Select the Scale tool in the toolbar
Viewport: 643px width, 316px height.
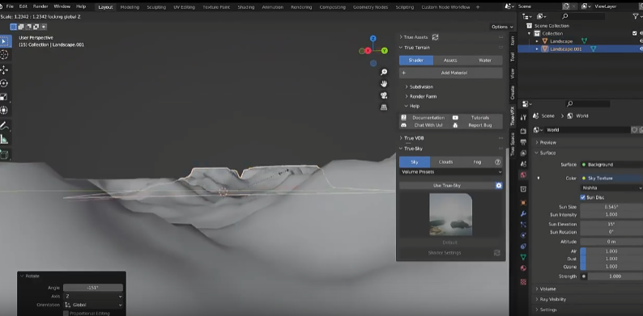4,97
